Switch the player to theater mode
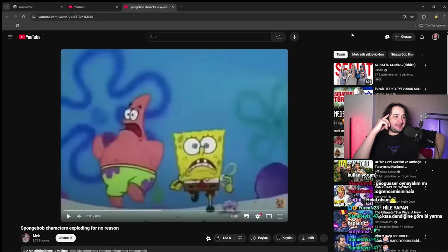Image resolution: width=448 pixels, height=252 pixels. click(269, 216)
